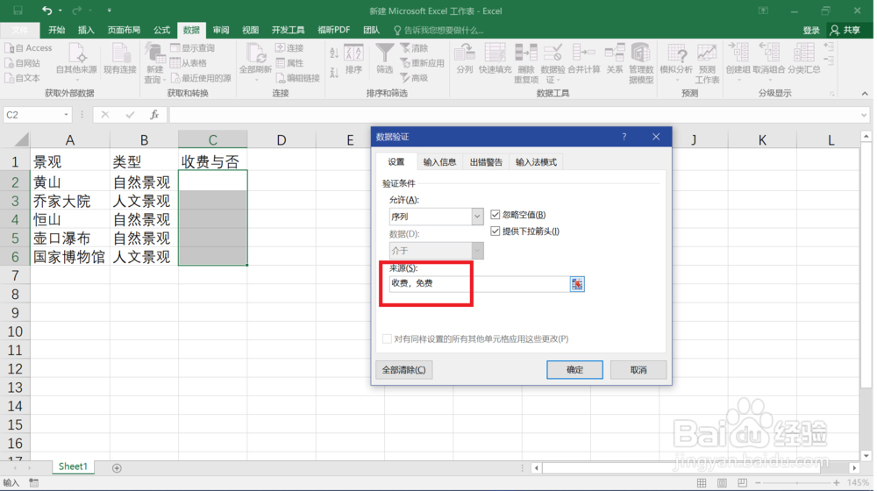Sort ascending A to Z icon
Image resolution: width=877 pixels, height=491 pixels.
(334, 53)
